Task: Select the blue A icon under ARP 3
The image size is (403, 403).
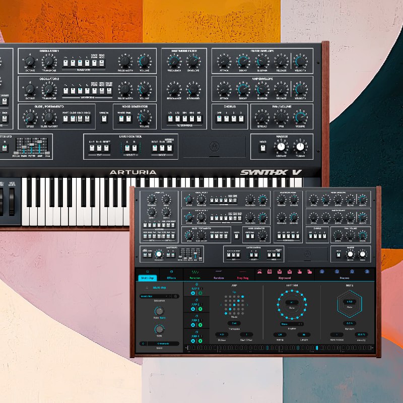Action: (x=193, y=325)
